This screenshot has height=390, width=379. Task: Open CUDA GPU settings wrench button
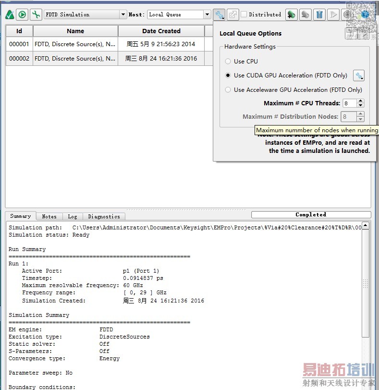(x=359, y=75)
